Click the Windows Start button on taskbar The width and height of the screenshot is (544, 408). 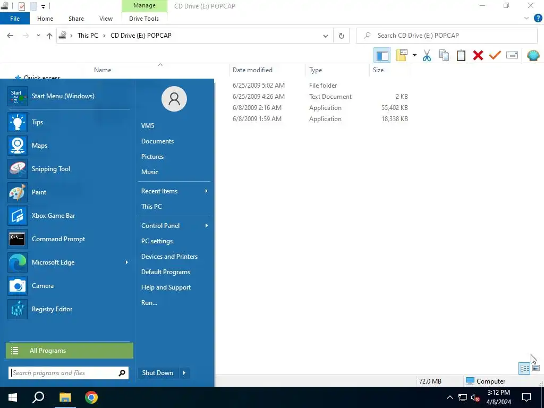pos(13,397)
